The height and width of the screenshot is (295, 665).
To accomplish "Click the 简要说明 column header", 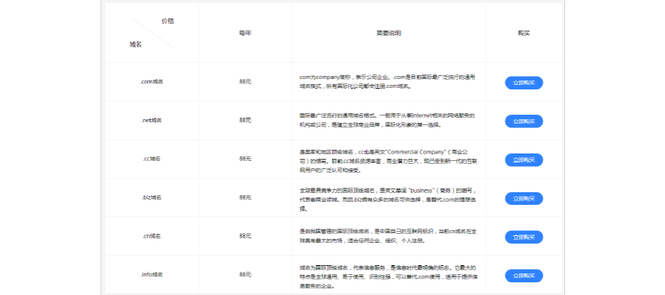I will [x=389, y=33].
